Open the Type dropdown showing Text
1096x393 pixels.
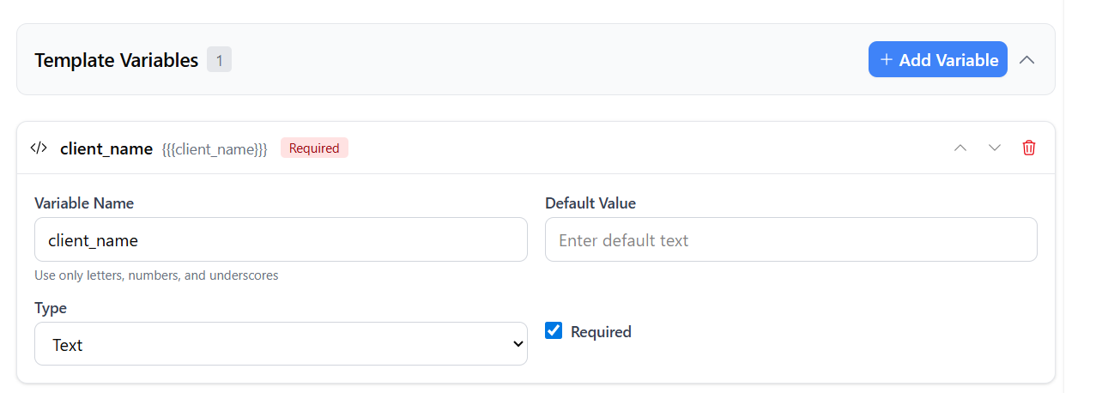(x=281, y=344)
